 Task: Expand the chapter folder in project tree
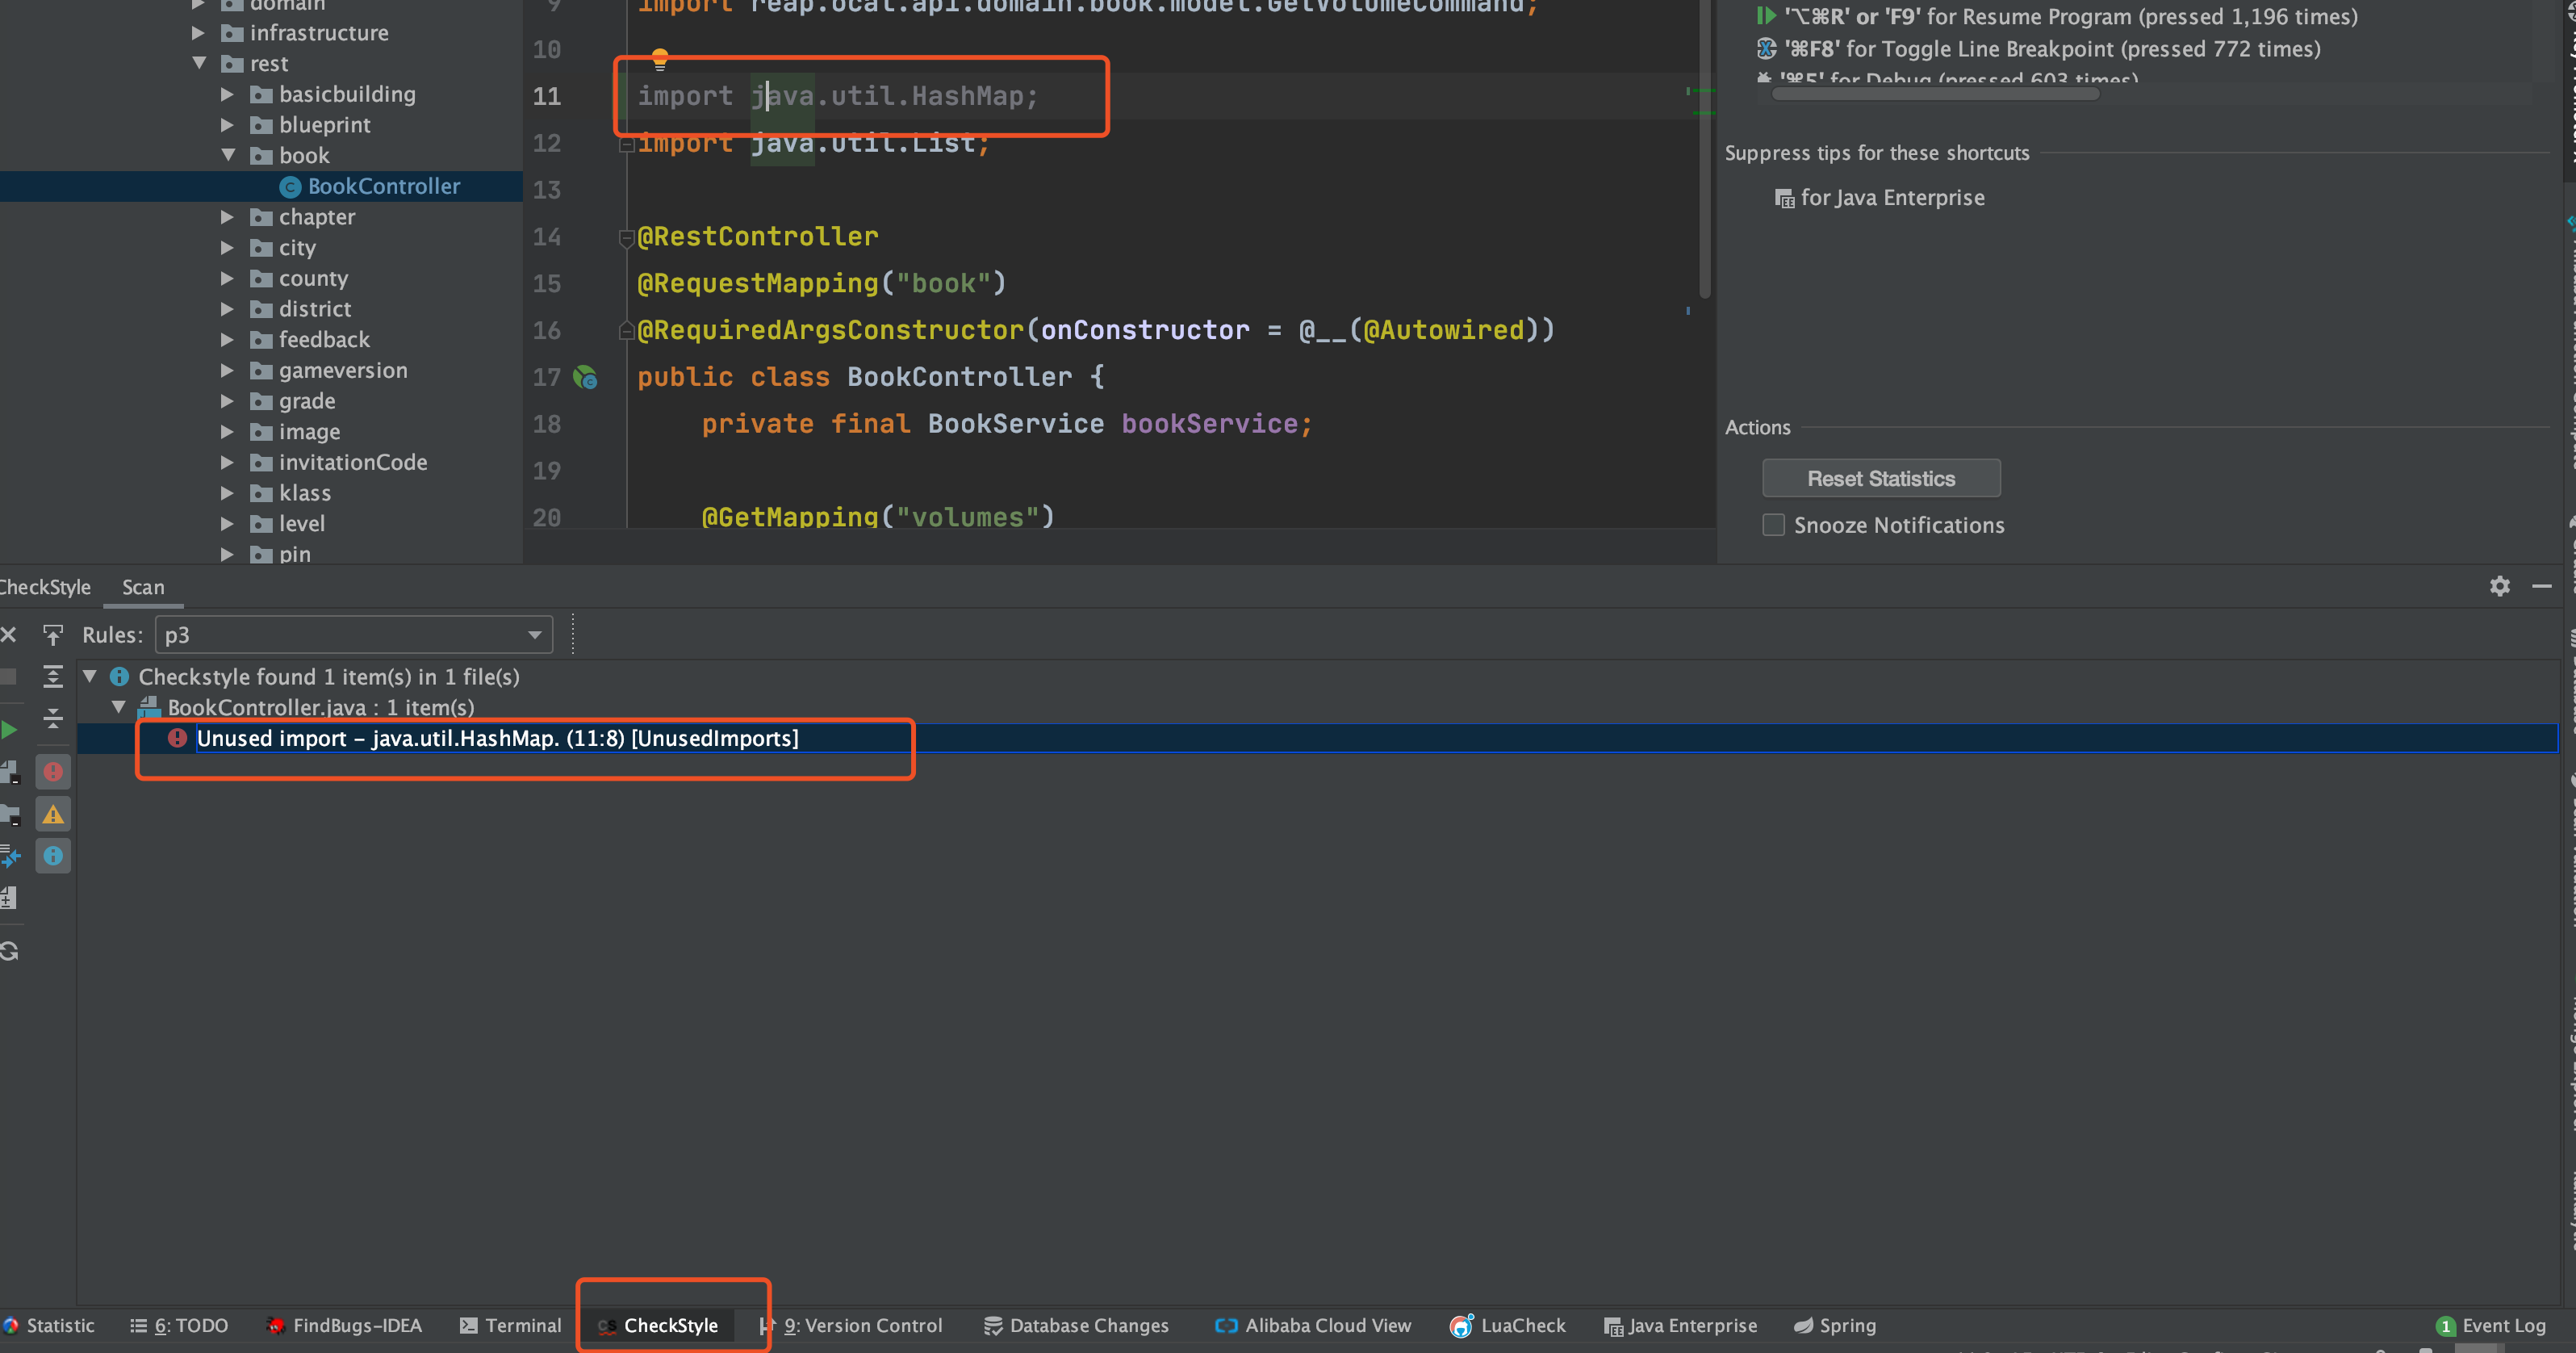point(227,217)
